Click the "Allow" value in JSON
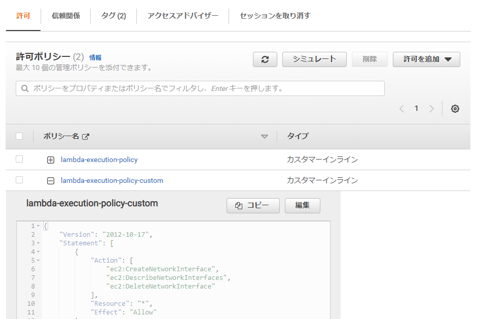Viewport: 477px width, 319px height. (x=143, y=312)
